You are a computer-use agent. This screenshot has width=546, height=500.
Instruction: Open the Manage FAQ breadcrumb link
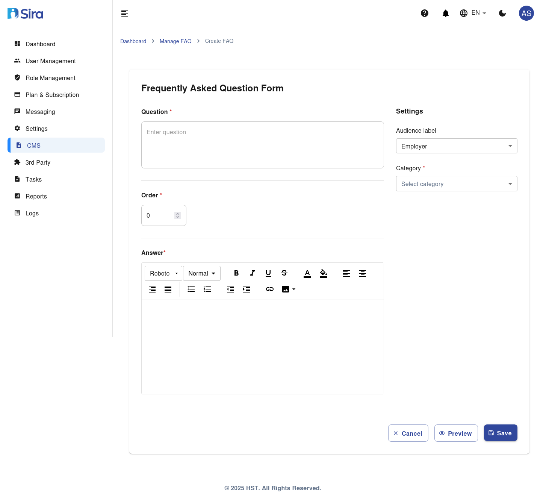[175, 41]
